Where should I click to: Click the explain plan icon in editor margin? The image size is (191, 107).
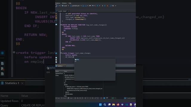[x=56, y=20]
